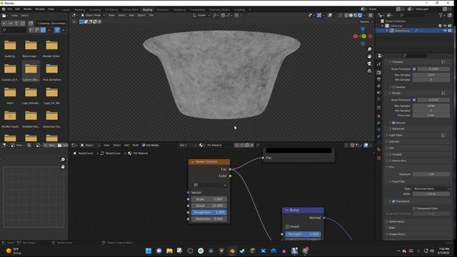457x257 pixels.
Task: Click the blue Z axis on navigation gizmo
Action: [x=363, y=29]
